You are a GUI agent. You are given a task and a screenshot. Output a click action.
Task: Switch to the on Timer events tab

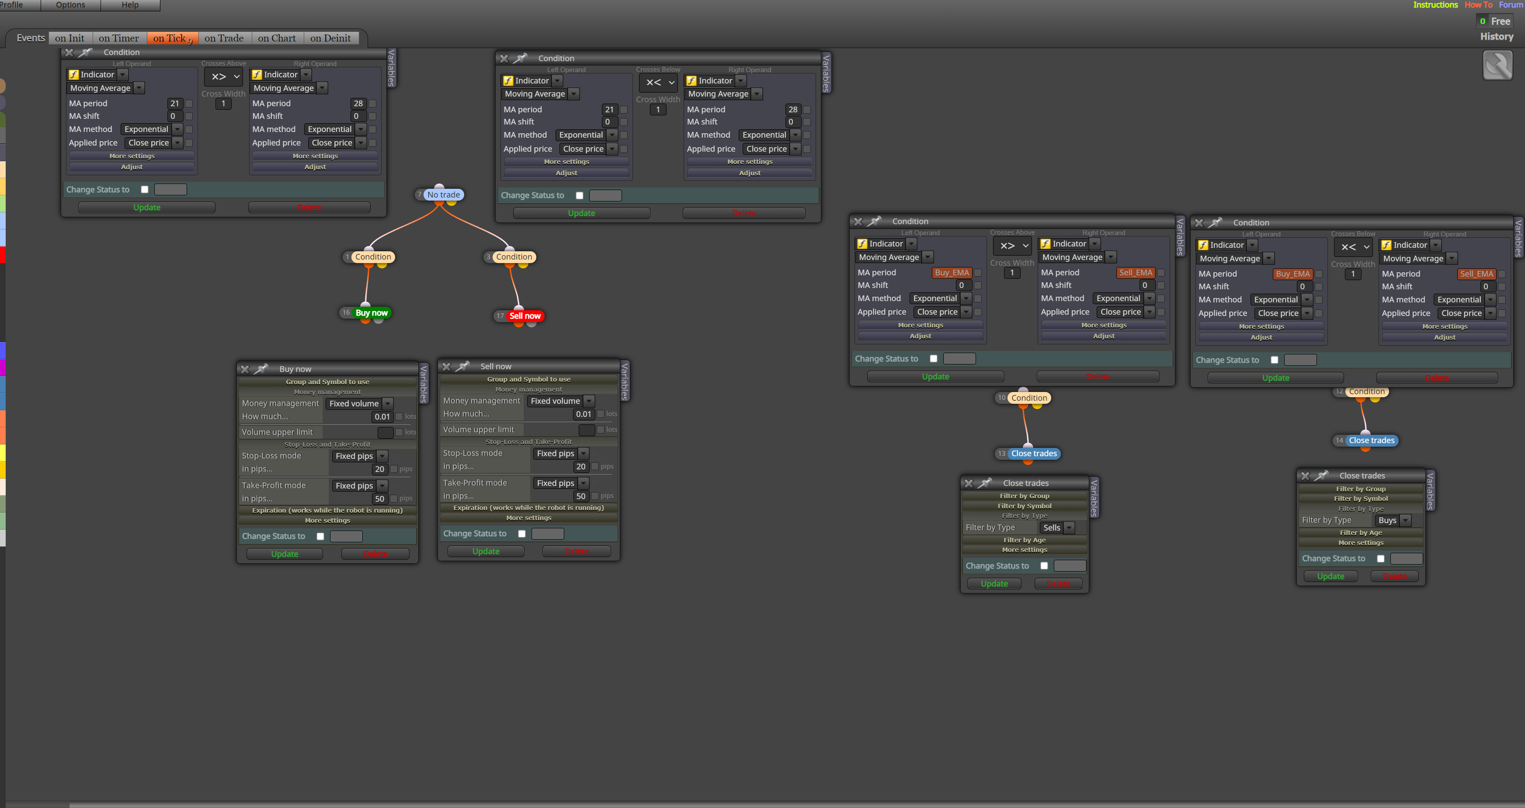point(118,38)
